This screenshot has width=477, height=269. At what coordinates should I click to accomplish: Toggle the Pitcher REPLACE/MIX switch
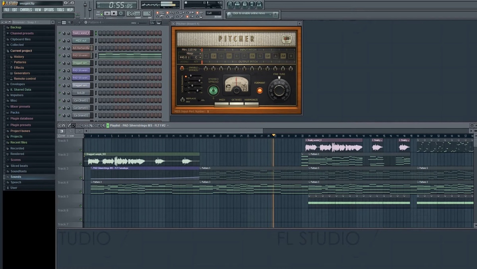click(182, 100)
